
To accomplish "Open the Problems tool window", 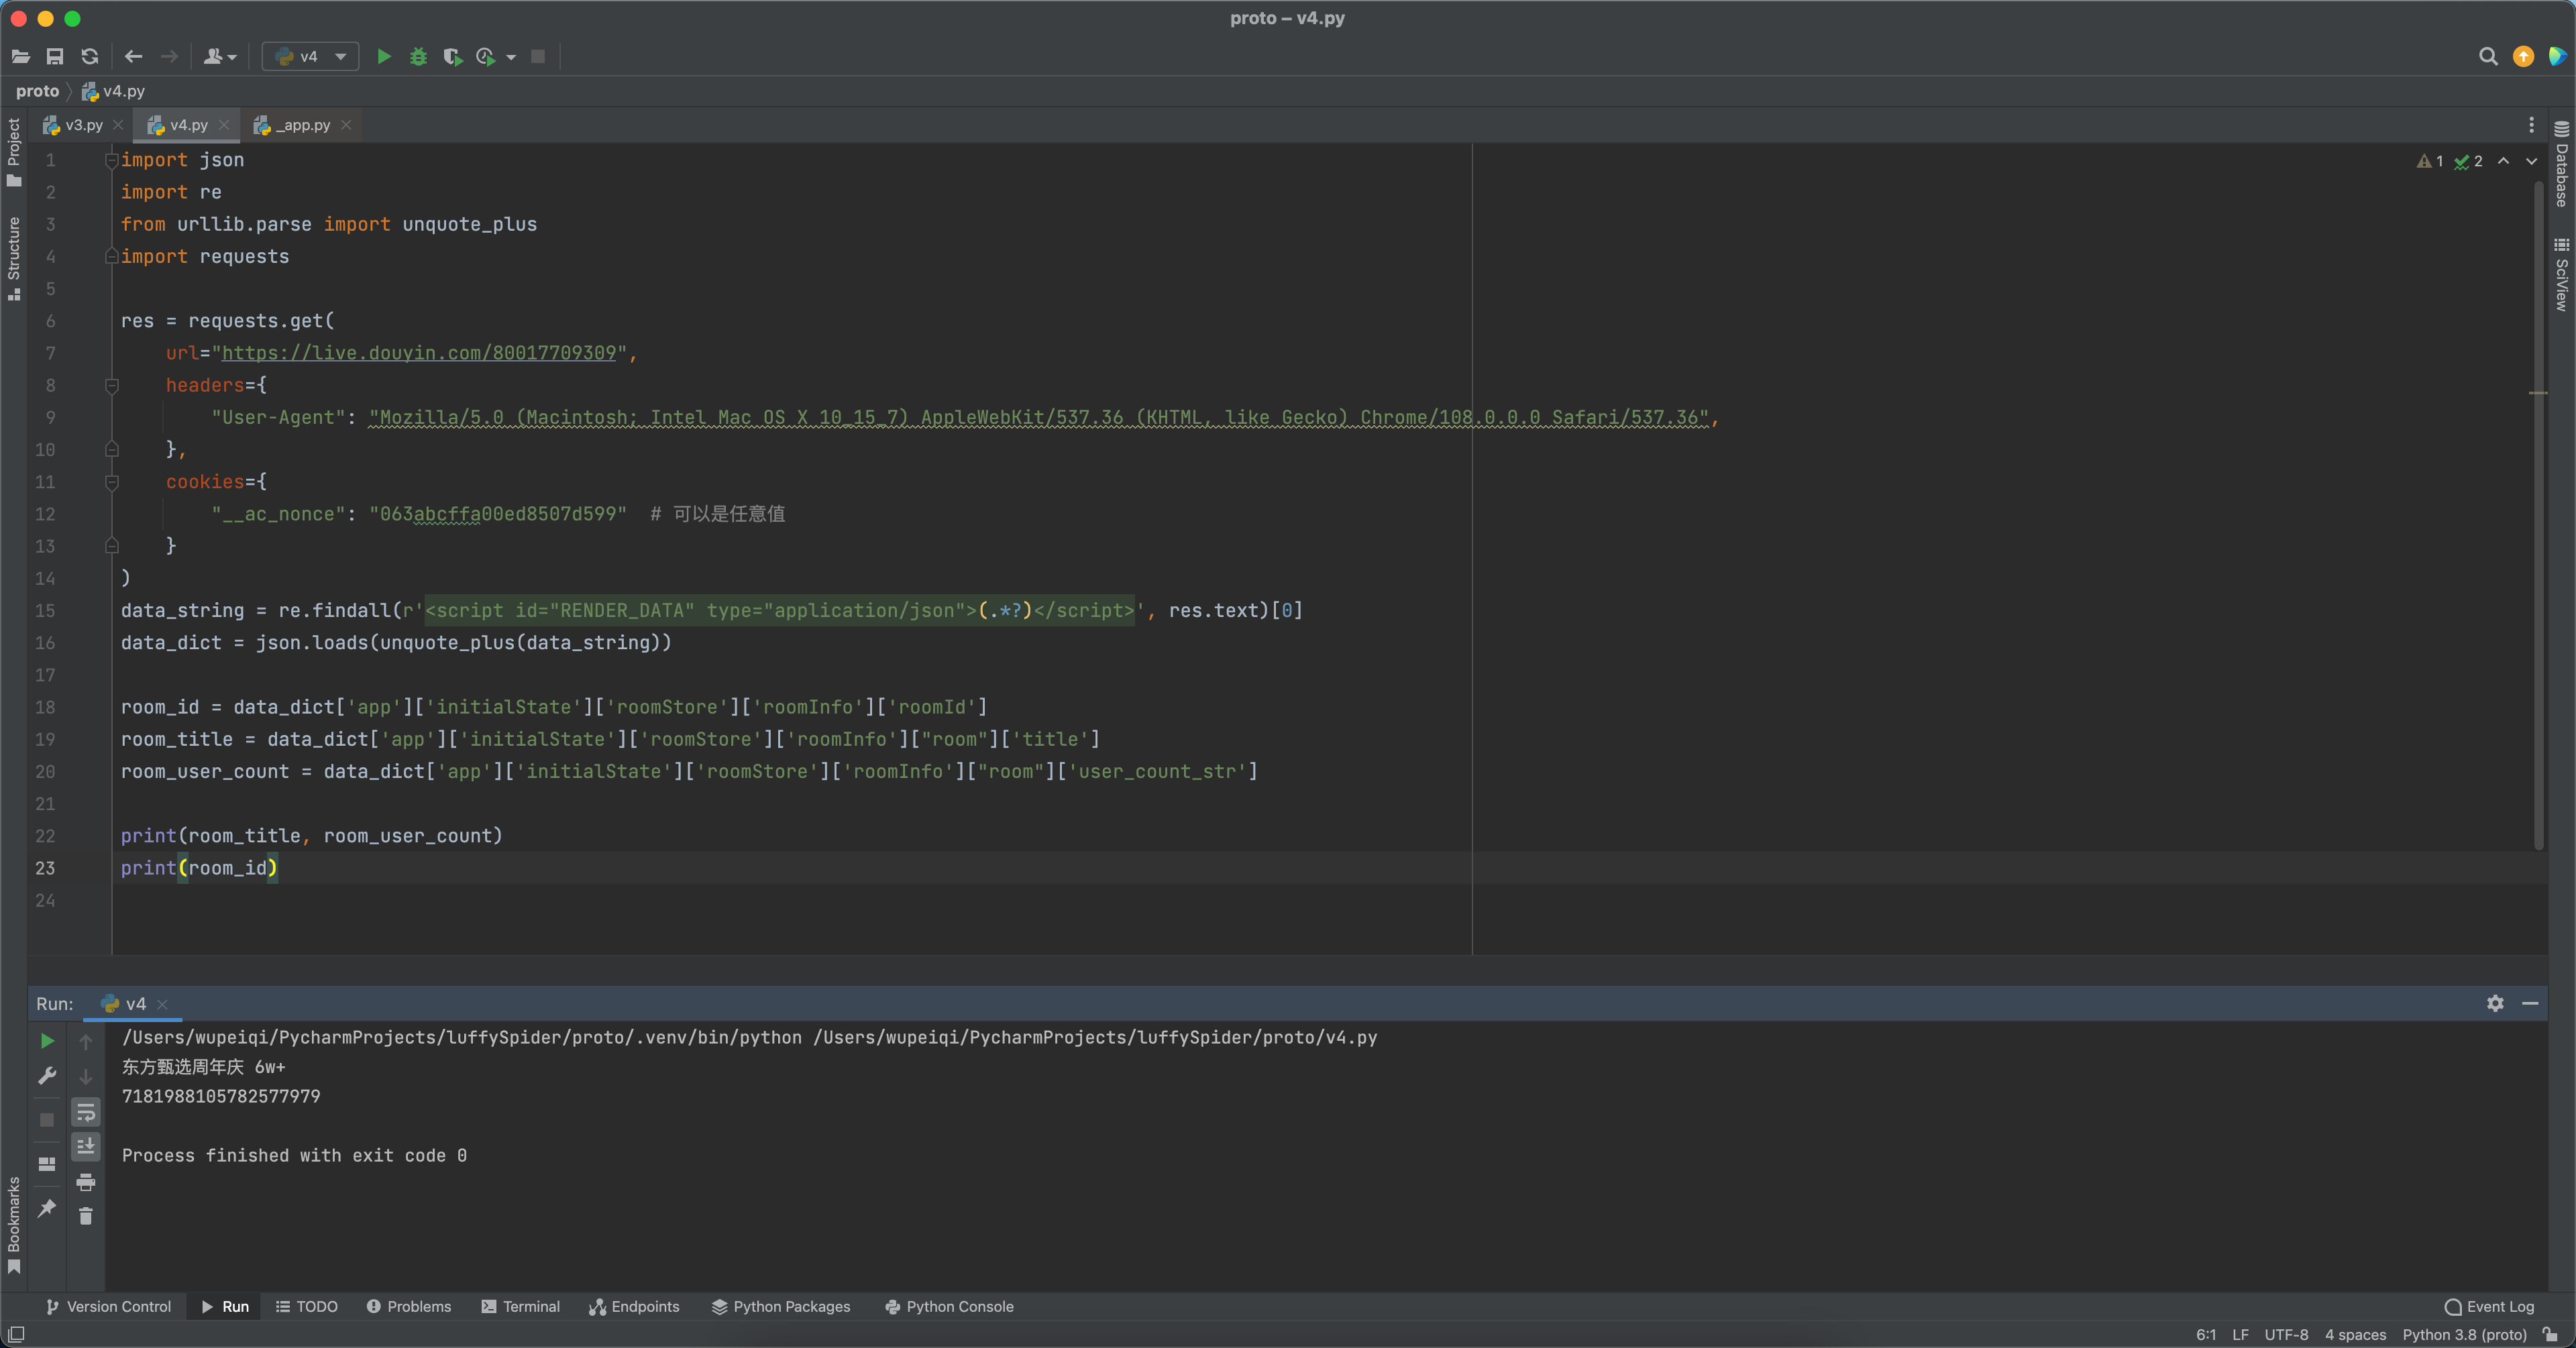I will click(x=409, y=1307).
